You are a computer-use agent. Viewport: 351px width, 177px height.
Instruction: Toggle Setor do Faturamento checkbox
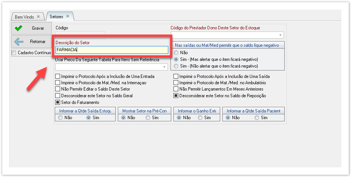(57, 102)
